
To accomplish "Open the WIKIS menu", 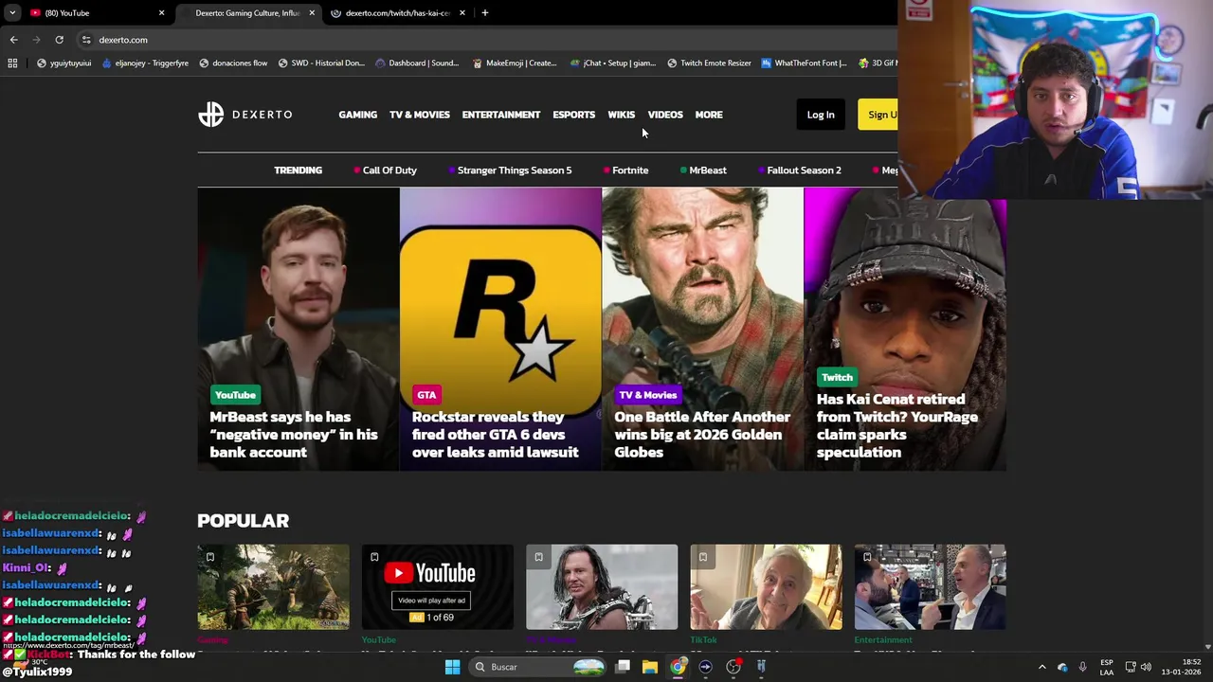I will [621, 115].
